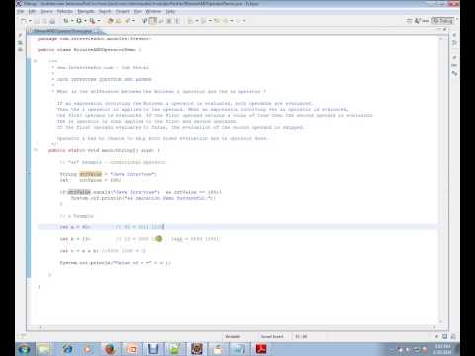Open the Edit menu
This screenshot has width=475, height=356.
click(x=32, y=11)
